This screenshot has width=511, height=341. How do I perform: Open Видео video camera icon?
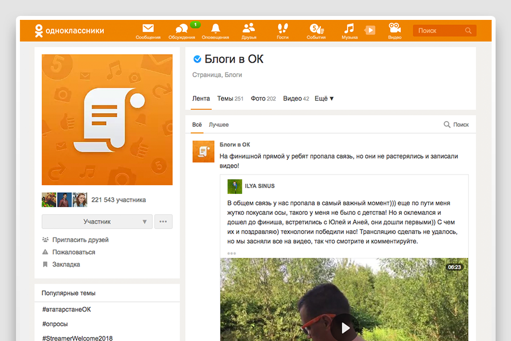(x=395, y=29)
